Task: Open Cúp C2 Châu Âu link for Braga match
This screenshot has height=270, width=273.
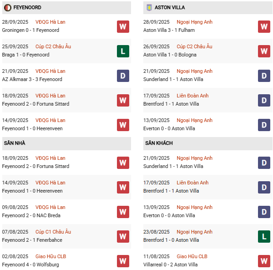Action: click(x=53, y=46)
